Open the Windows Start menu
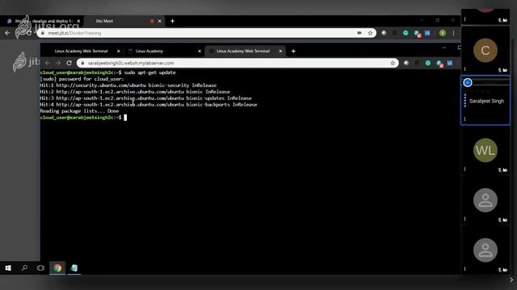 point(8,268)
